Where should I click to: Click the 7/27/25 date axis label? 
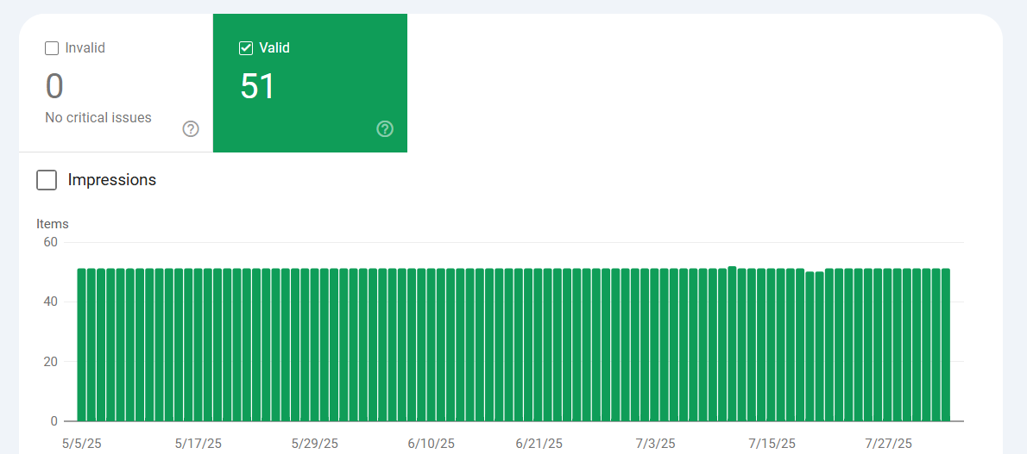pyautogui.click(x=888, y=444)
